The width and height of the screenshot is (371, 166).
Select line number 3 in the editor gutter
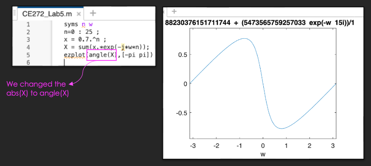pos(29,40)
